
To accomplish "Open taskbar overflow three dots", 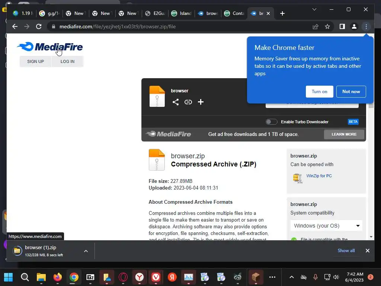I will coord(272,277).
